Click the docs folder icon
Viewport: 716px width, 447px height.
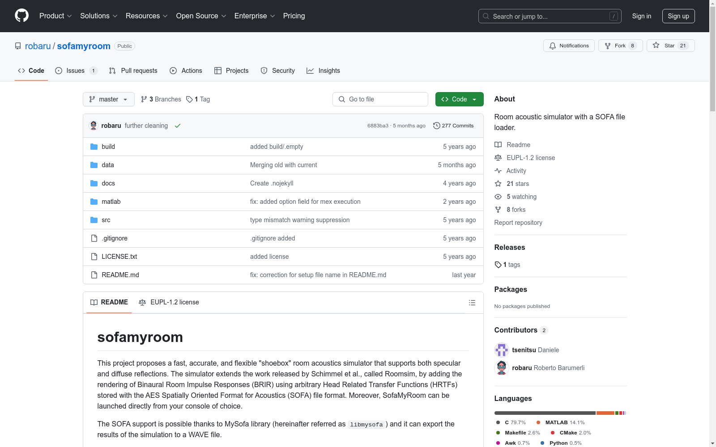94,183
